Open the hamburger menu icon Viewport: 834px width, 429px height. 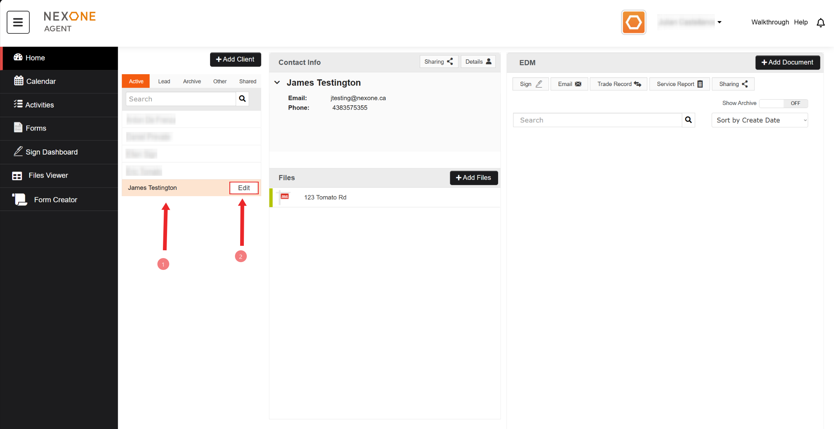tap(18, 22)
